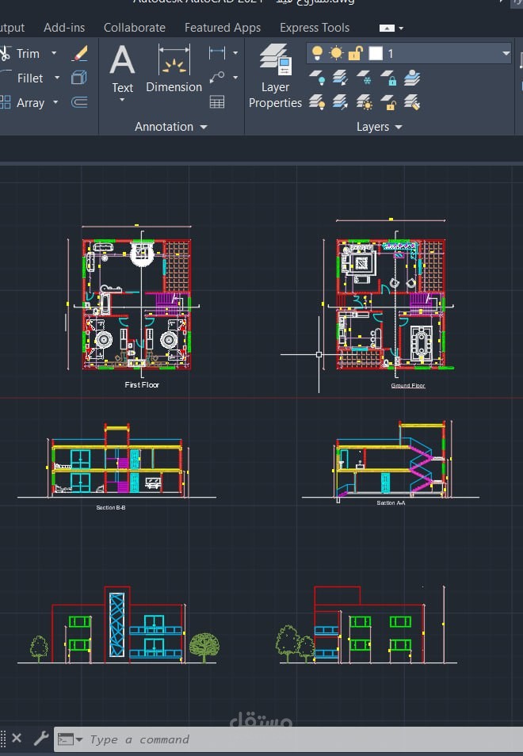The image size is (523, 756).
Task: Open the leader options dropdown
Action: (x=235, y=77)
